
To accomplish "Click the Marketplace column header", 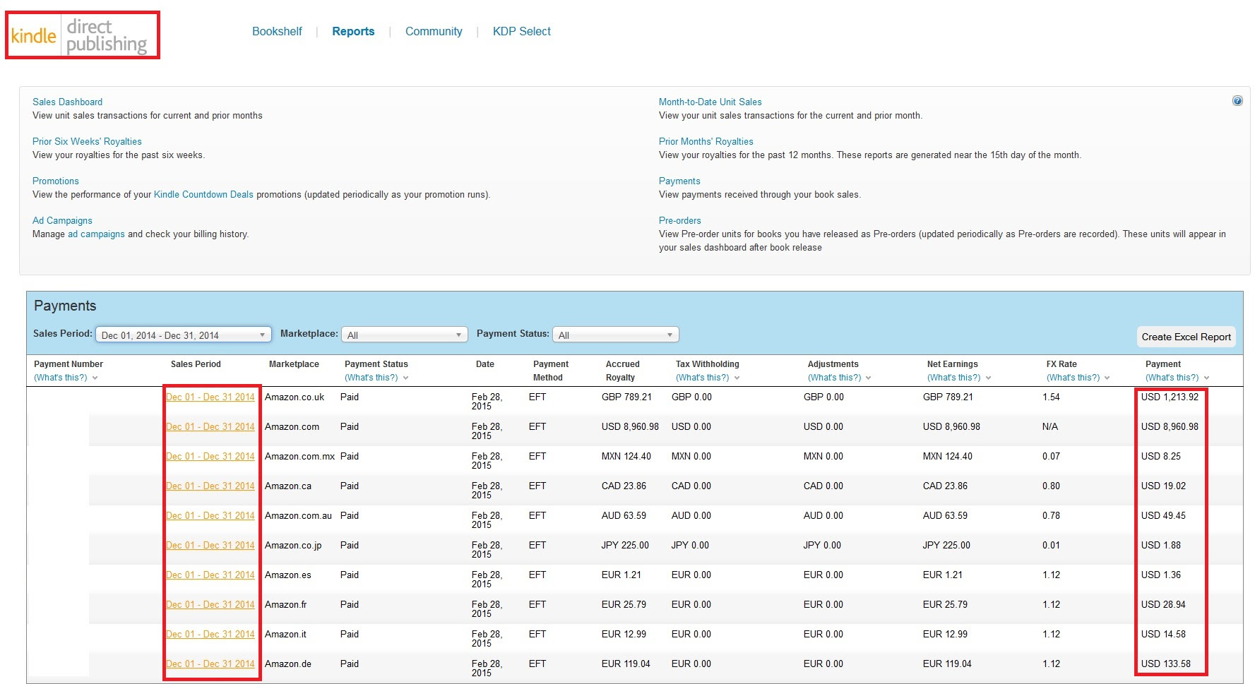I will click(x=294, y=364).
